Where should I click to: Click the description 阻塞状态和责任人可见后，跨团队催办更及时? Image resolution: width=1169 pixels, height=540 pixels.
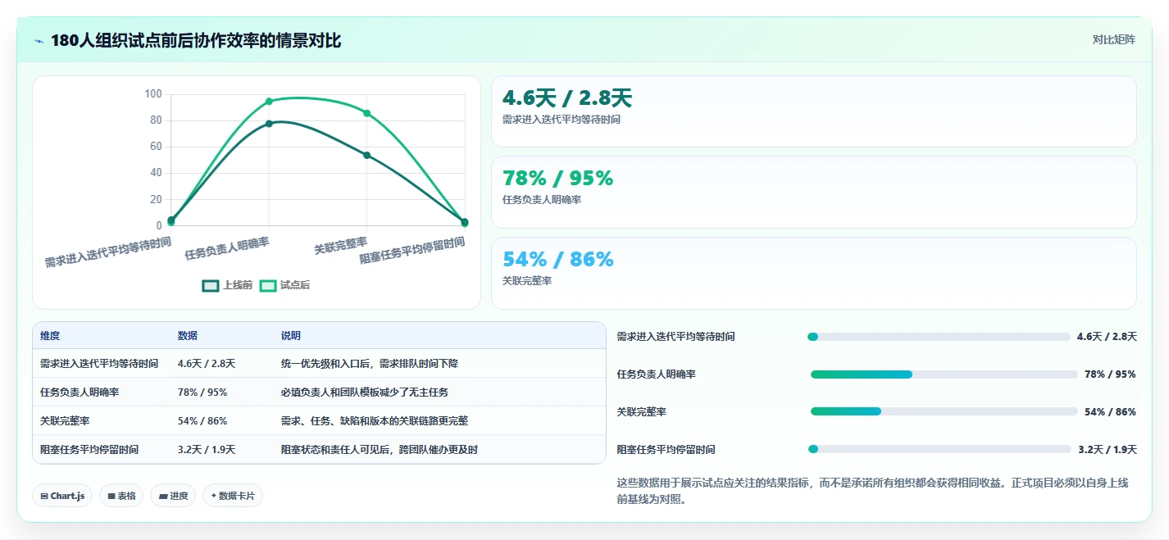point(380,449)
